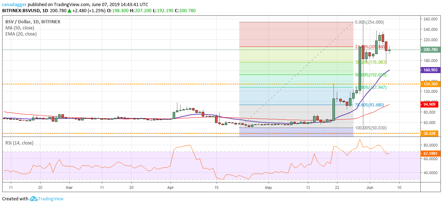Click the Fibonacci label 78.60%(93.680)
Image resolution: width=443 pixels, height=205 pixels.
pos(369,105)
